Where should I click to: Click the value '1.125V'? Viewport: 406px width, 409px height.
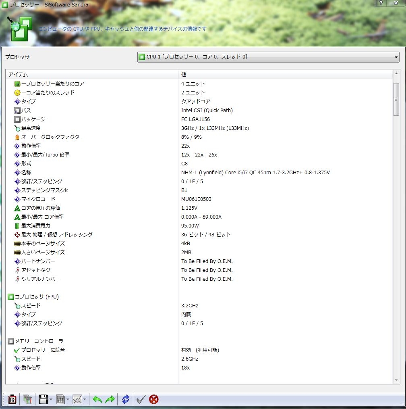(x=189, y=208)
